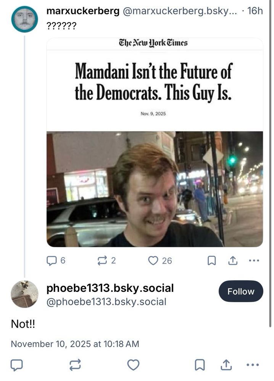
Task: Open more options on marxuckerberg's post
Action: (254, 261)
